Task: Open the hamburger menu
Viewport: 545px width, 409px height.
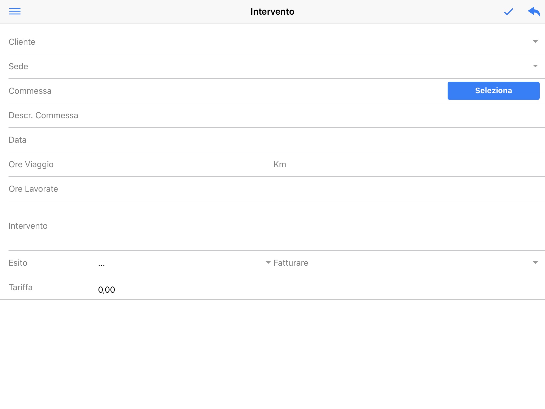Action: pyautogui.click(x=15, y=11)
